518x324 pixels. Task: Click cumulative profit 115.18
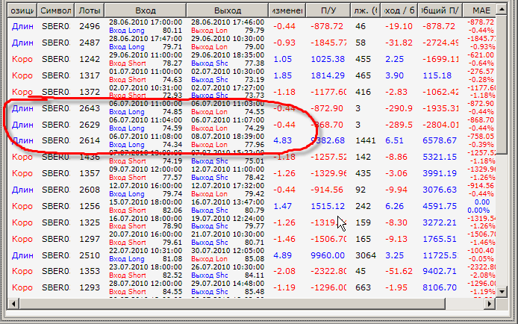point(437,75)
